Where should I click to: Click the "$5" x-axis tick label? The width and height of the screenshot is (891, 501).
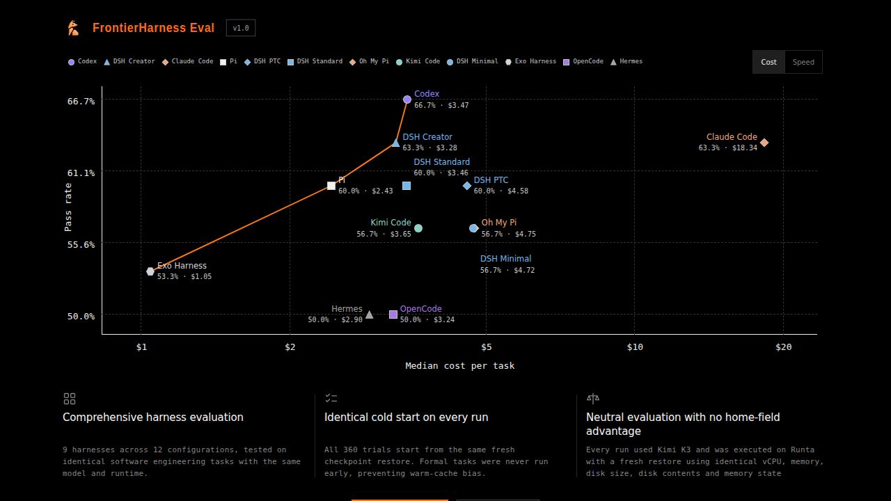point(487,347)
